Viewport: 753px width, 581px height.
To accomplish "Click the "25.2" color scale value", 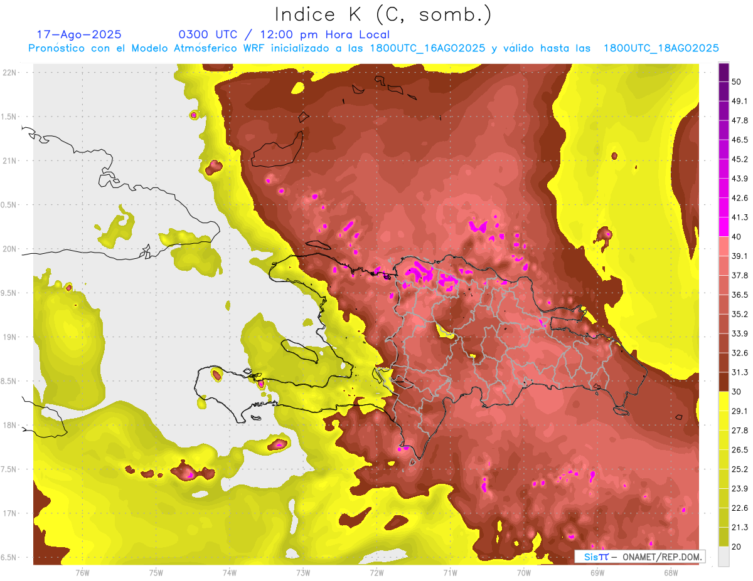I will coord(740,469).
